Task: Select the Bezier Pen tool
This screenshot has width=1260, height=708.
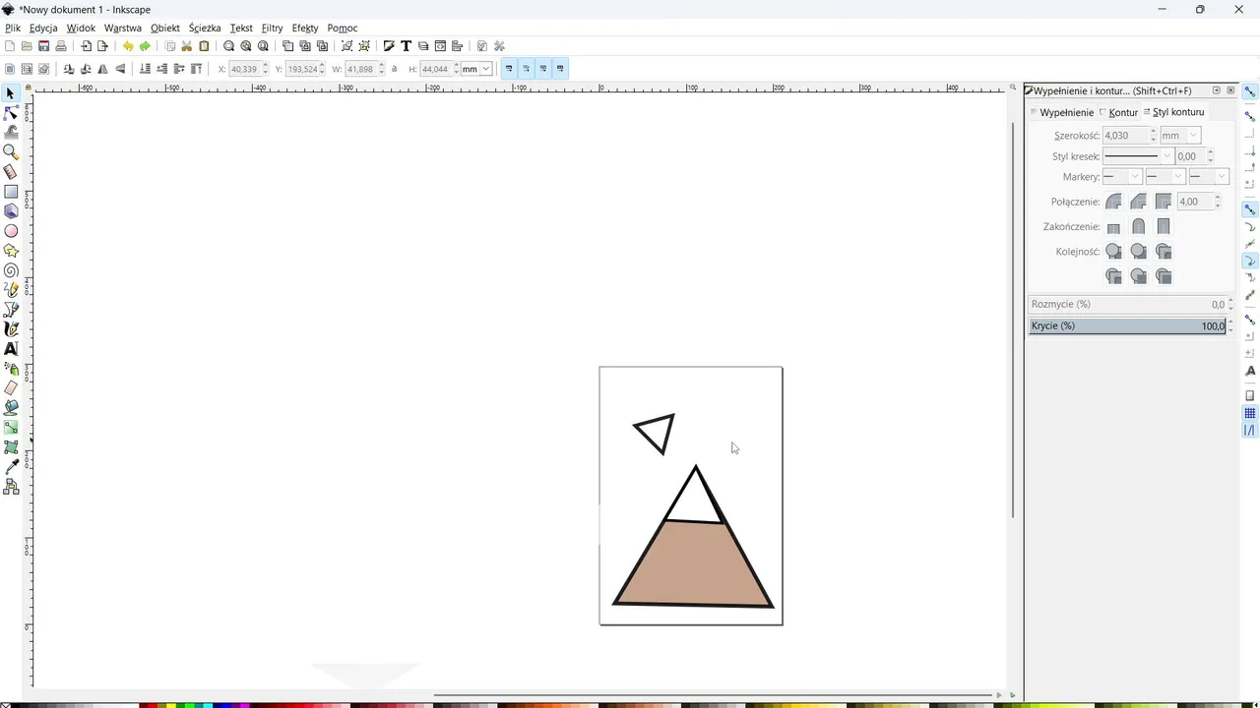Action: 11,310
